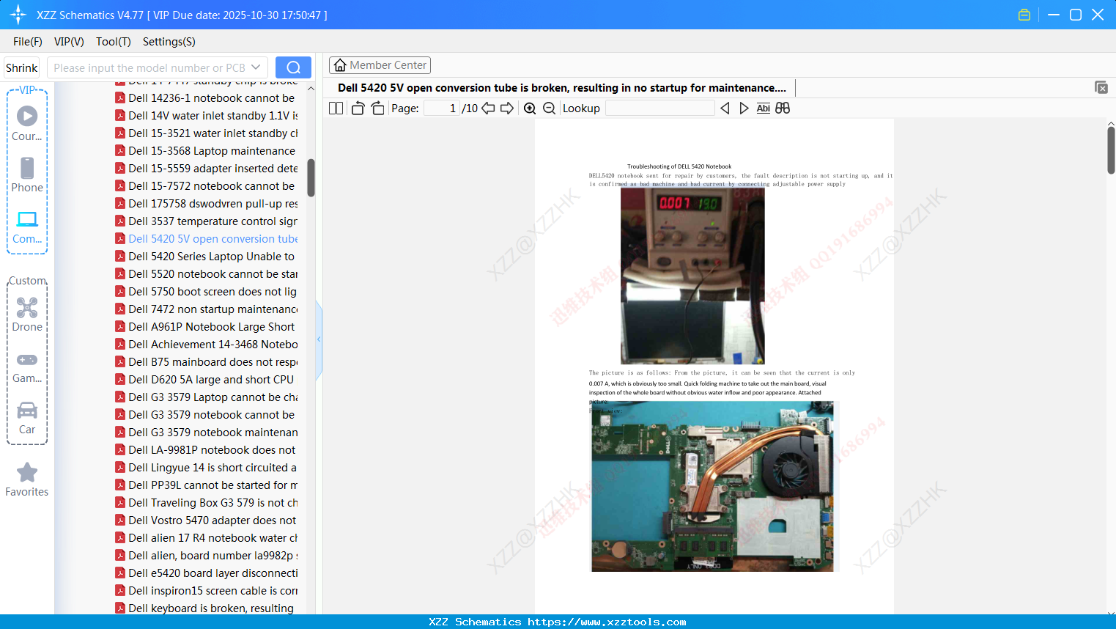
Task: Open the Courses category in sidebar
Action: (x=27, y=124)
